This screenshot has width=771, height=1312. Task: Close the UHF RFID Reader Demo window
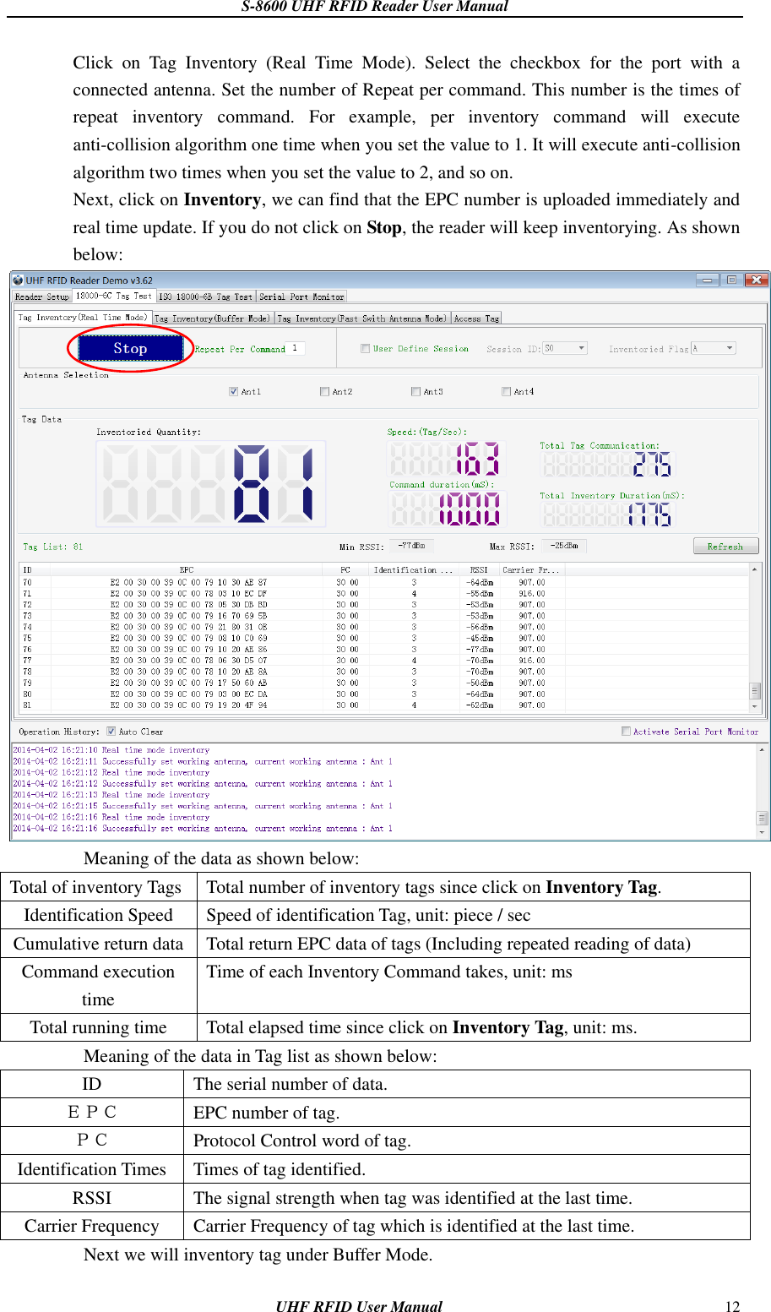click(757, 280)
